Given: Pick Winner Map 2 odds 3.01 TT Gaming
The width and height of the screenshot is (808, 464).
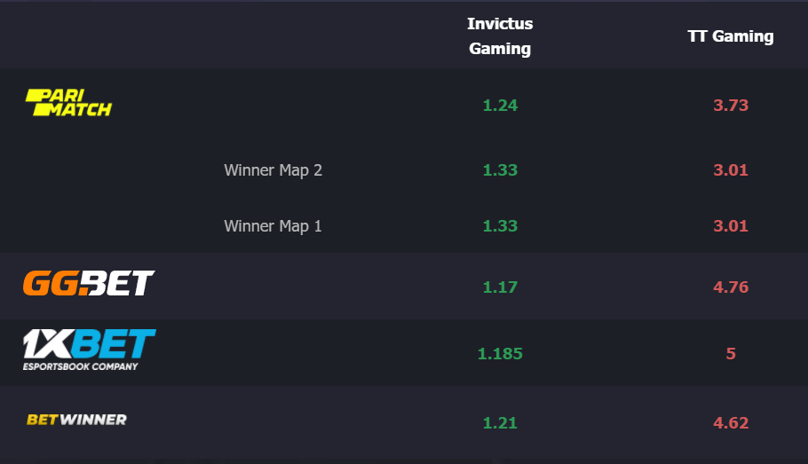Looking at the screenshot, I should (x=731, y=170).
